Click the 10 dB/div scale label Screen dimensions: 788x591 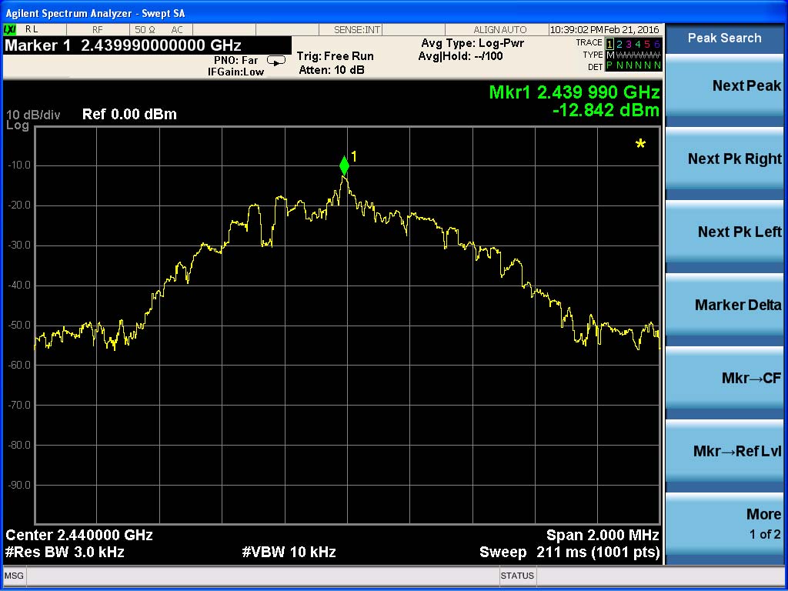coord(33,115)
